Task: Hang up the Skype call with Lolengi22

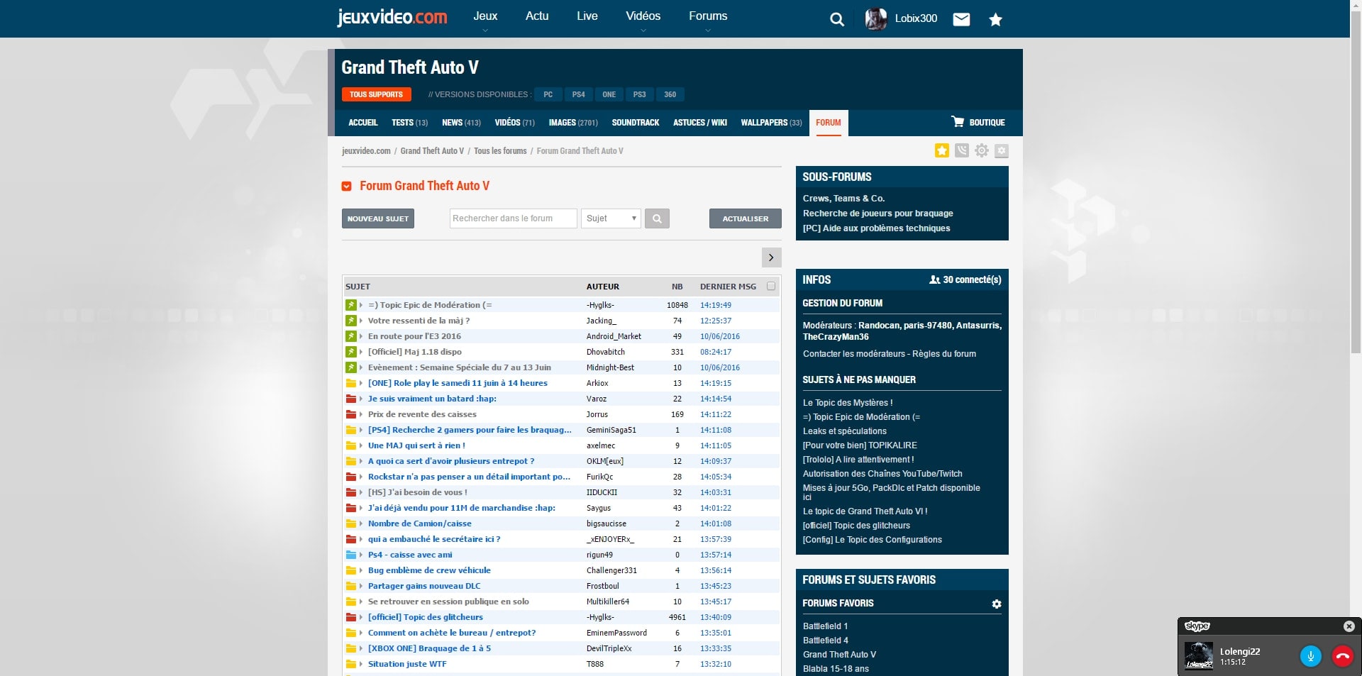Action: click(1343, 656)
